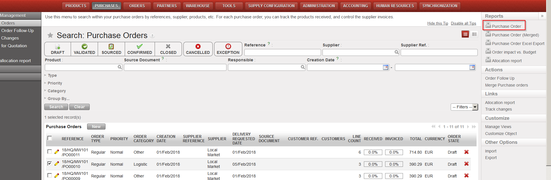Viewport: 551px width, 180px height.
Task: Open the Filters dropdown
Action: pyautogui.click(x=464, y=107)
